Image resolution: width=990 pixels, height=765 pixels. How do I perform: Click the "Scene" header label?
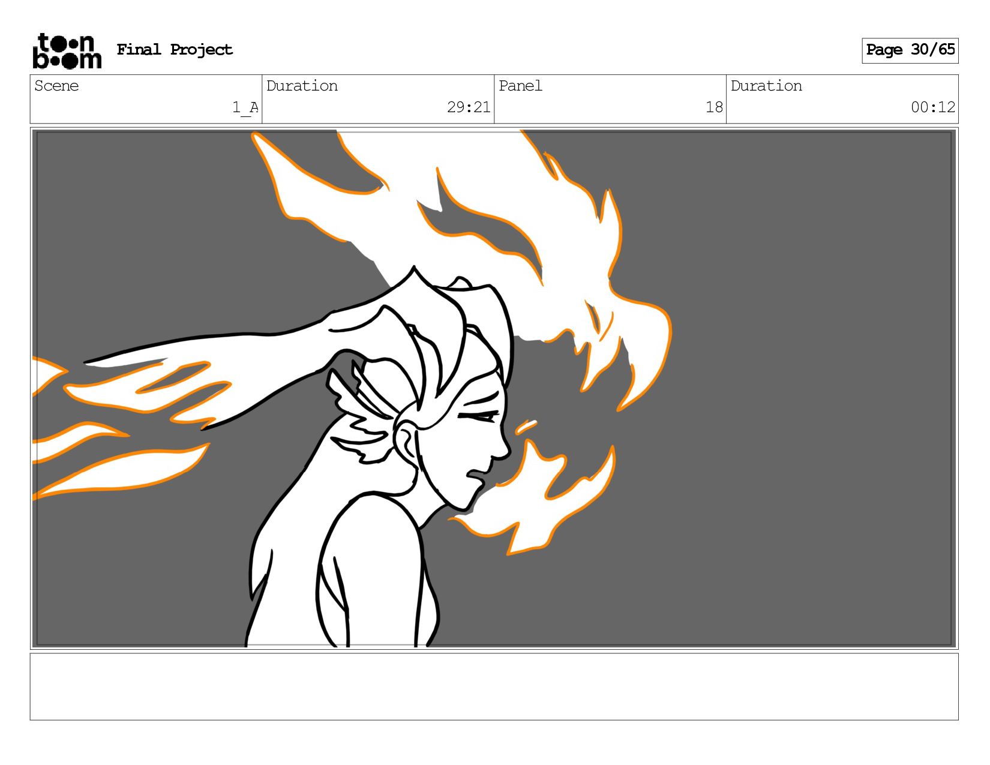point(56,86)
